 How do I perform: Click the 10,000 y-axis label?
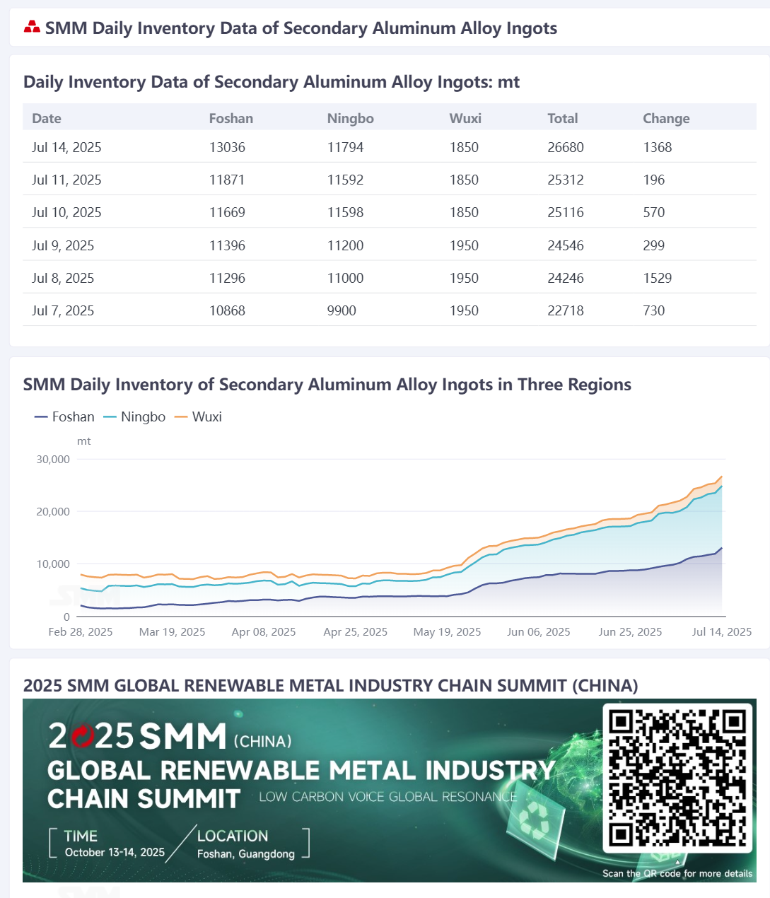coord(53,564)
